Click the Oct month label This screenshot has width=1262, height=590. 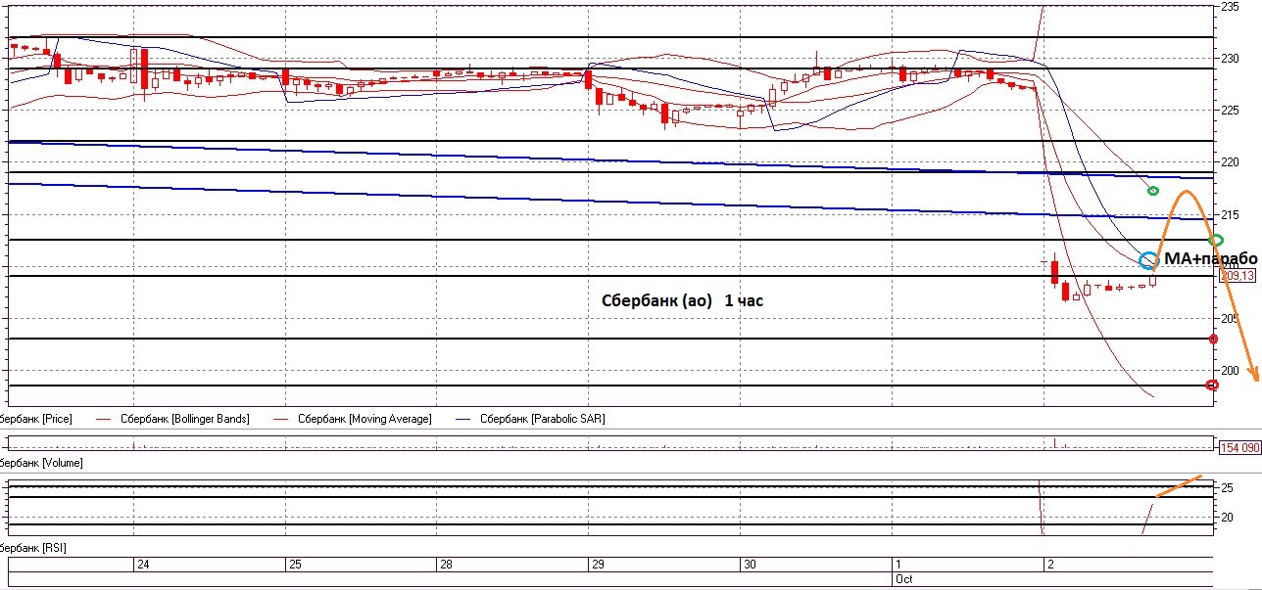pyautogui.click(x=903, y=579)
